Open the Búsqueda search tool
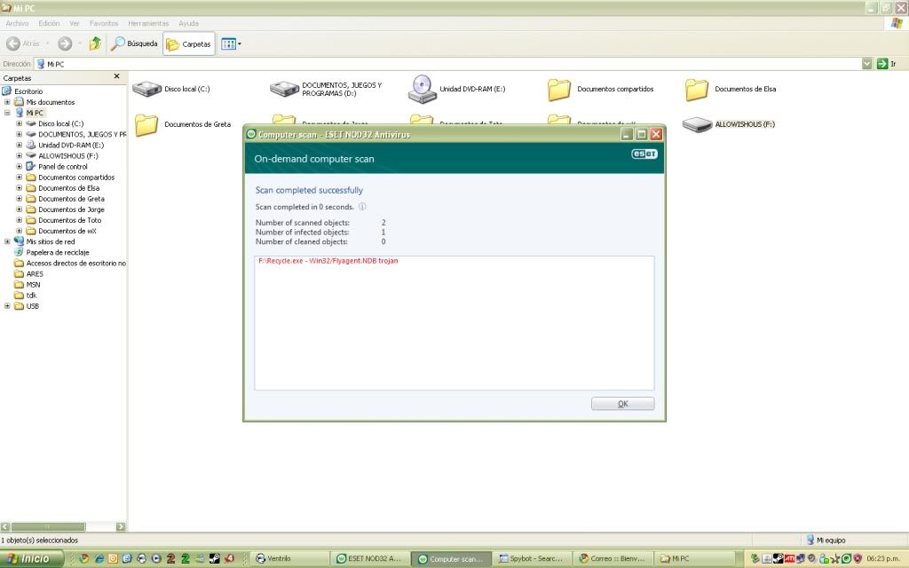909x568 pixels. coord(135,43)
